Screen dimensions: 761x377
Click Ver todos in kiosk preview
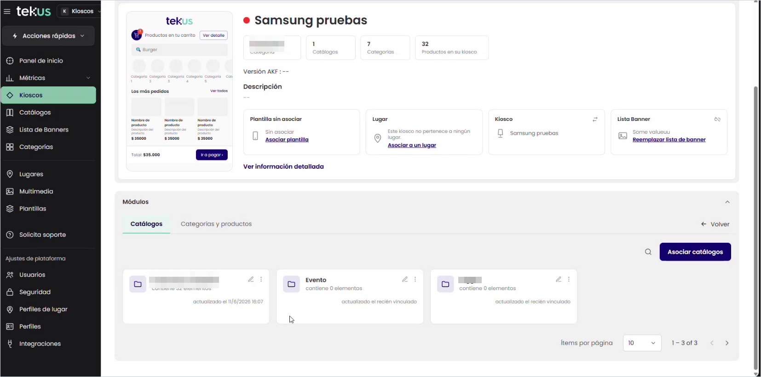click(219, 91)
